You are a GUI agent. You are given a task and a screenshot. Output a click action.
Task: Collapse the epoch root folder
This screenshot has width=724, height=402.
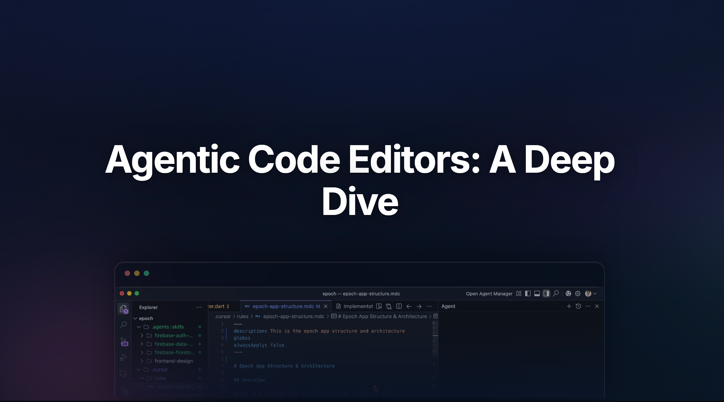(x=135, y=318)
